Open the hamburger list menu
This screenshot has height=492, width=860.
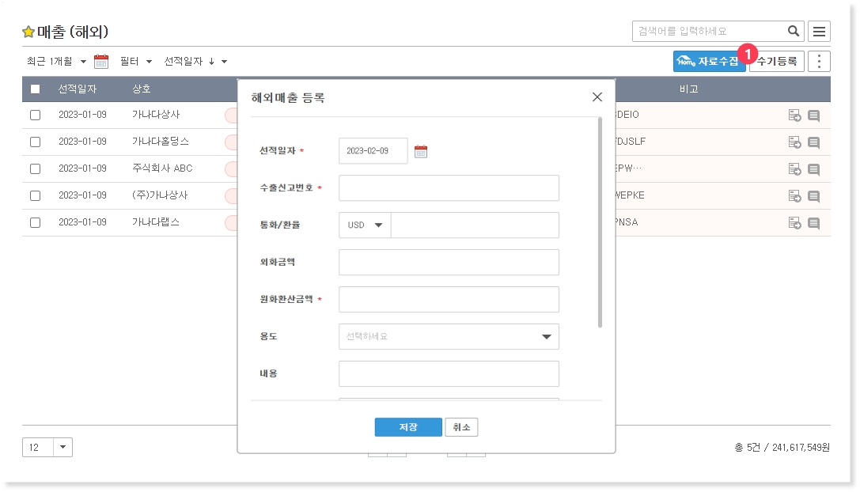[819, 32]
